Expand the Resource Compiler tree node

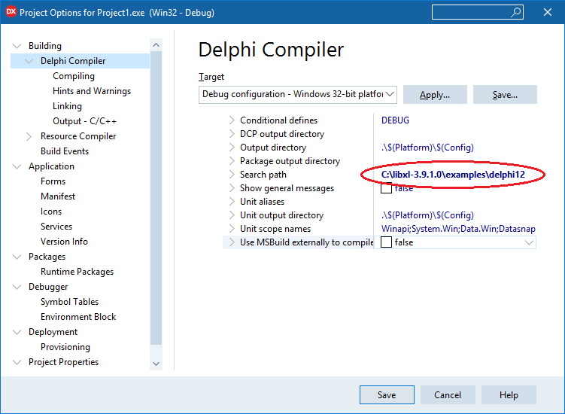tap(29, 136)
